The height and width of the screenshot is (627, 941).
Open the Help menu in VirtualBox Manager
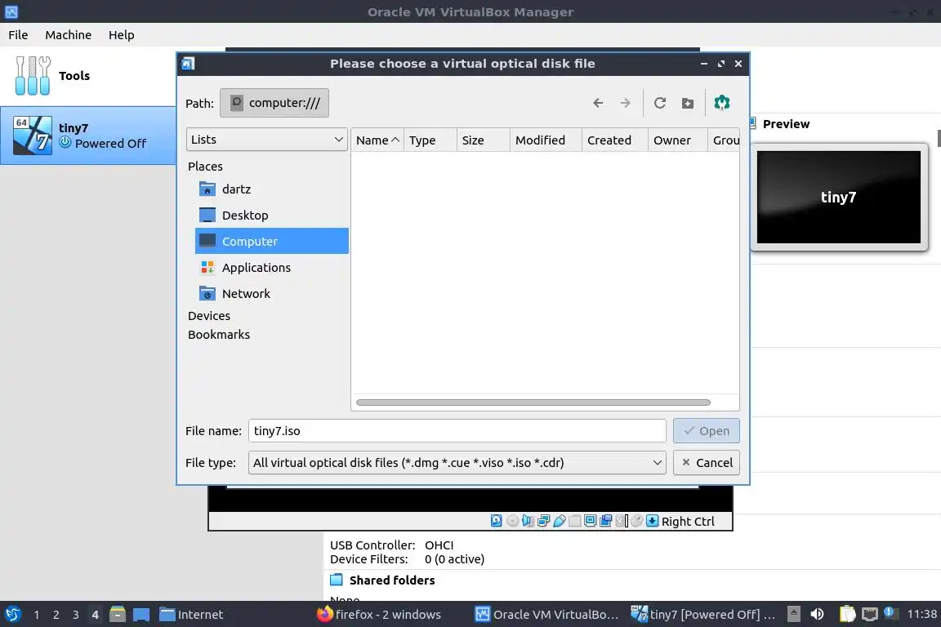pos(121,35)
